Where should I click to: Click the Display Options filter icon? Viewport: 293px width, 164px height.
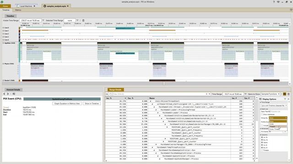tap(285, 99)
